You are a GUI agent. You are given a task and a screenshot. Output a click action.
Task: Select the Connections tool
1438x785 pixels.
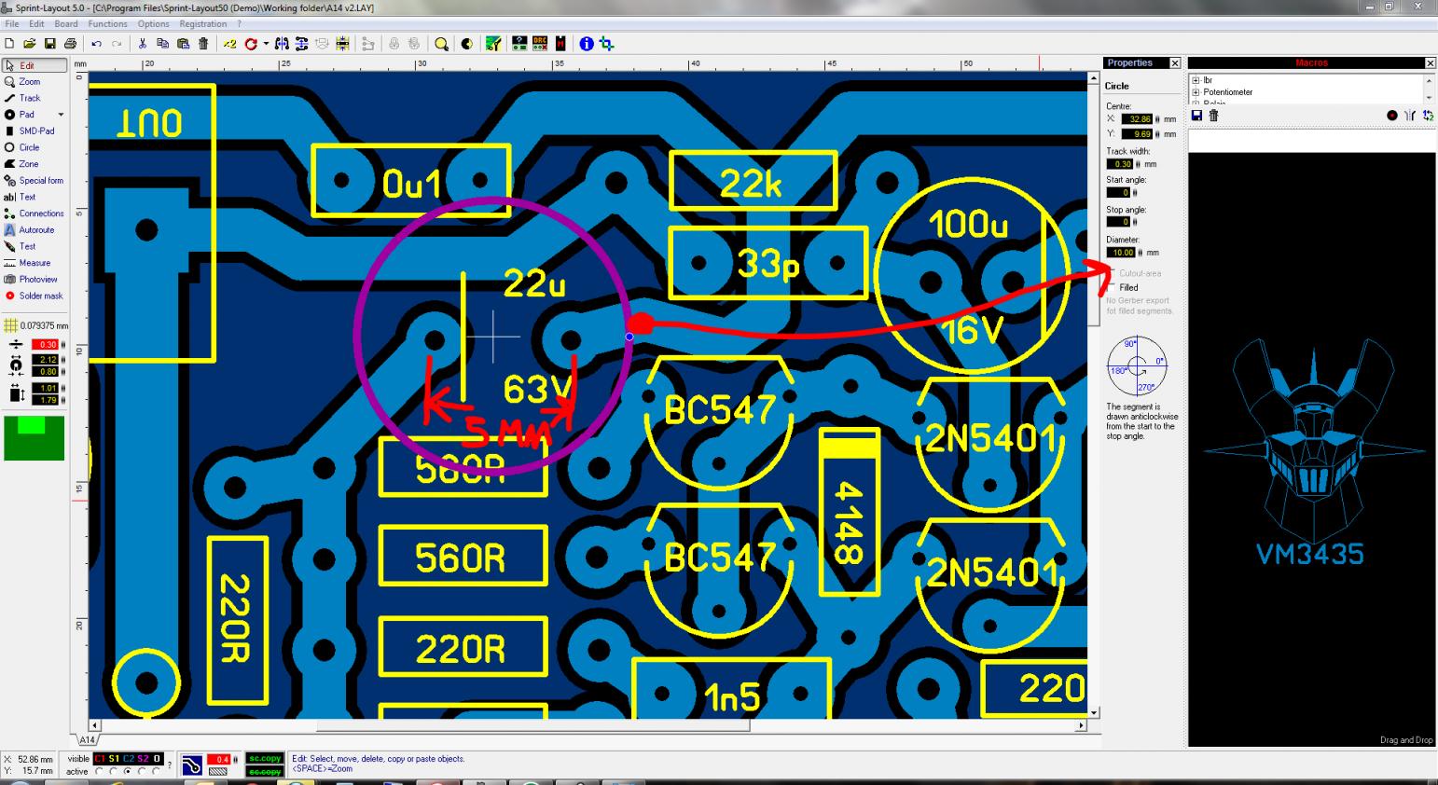[x=41, y=213]
